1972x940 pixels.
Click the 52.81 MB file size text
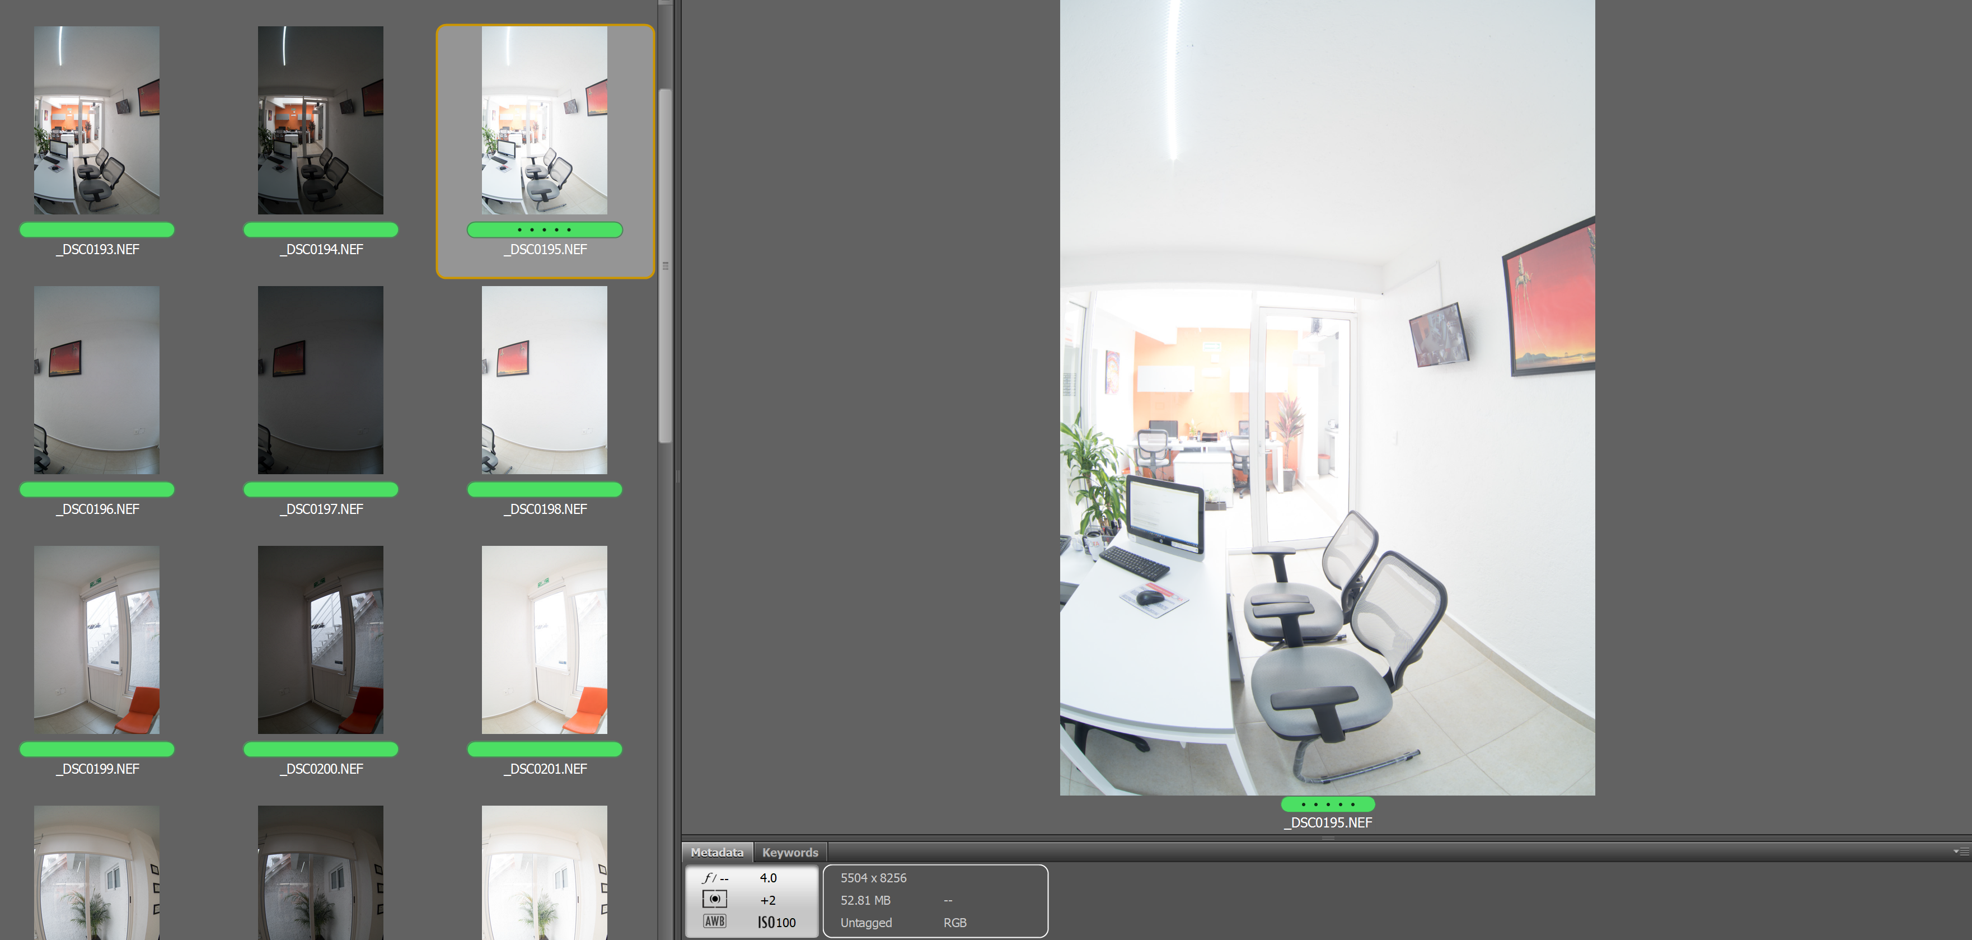click(865, 900)
